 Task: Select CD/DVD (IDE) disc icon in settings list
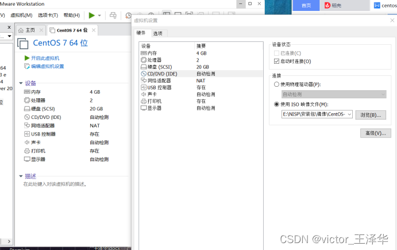(144, 74)
